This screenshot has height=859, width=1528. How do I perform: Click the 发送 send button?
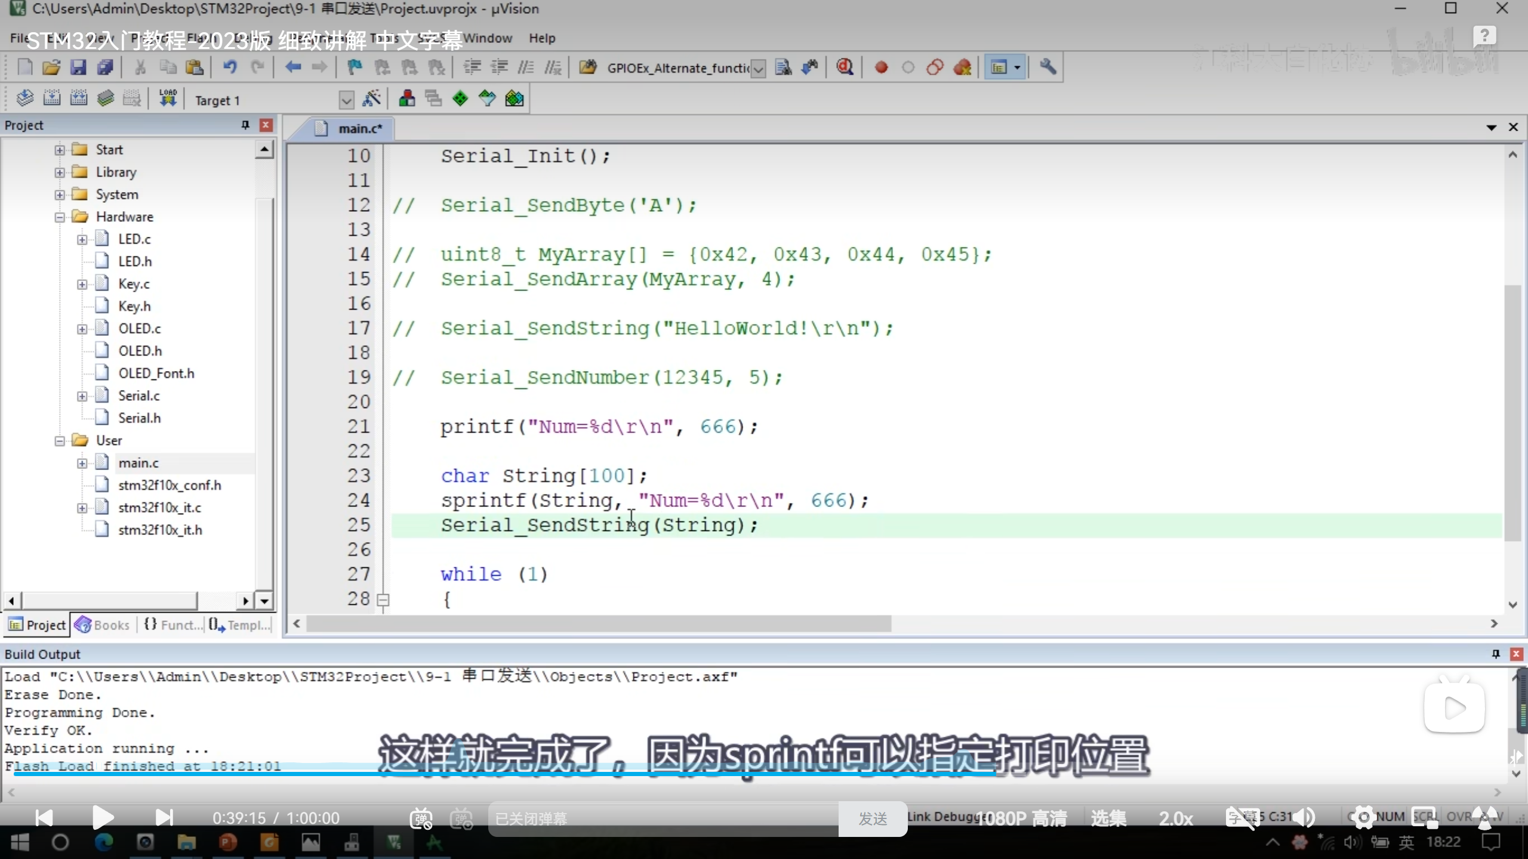[x=873, y=818]
